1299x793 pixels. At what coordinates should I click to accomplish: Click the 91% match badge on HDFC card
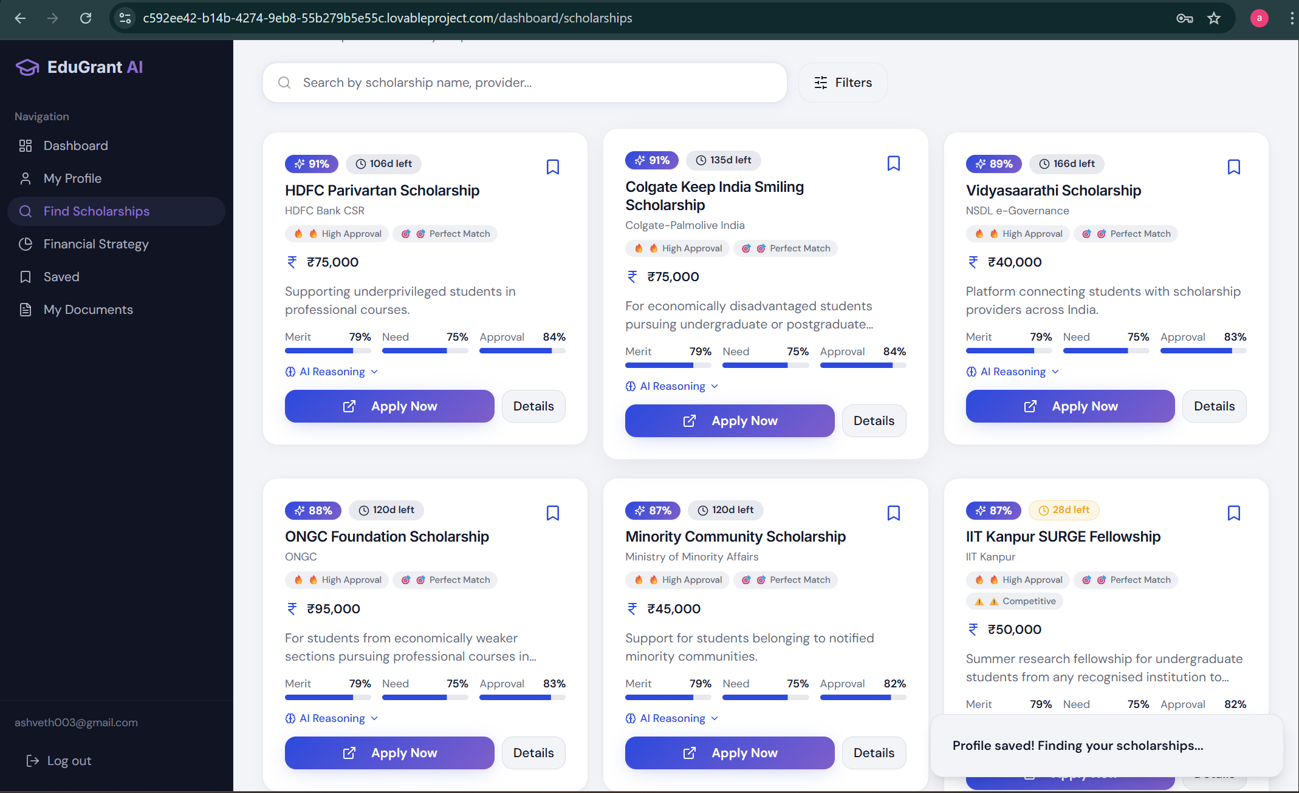click(x=312, y=164)
